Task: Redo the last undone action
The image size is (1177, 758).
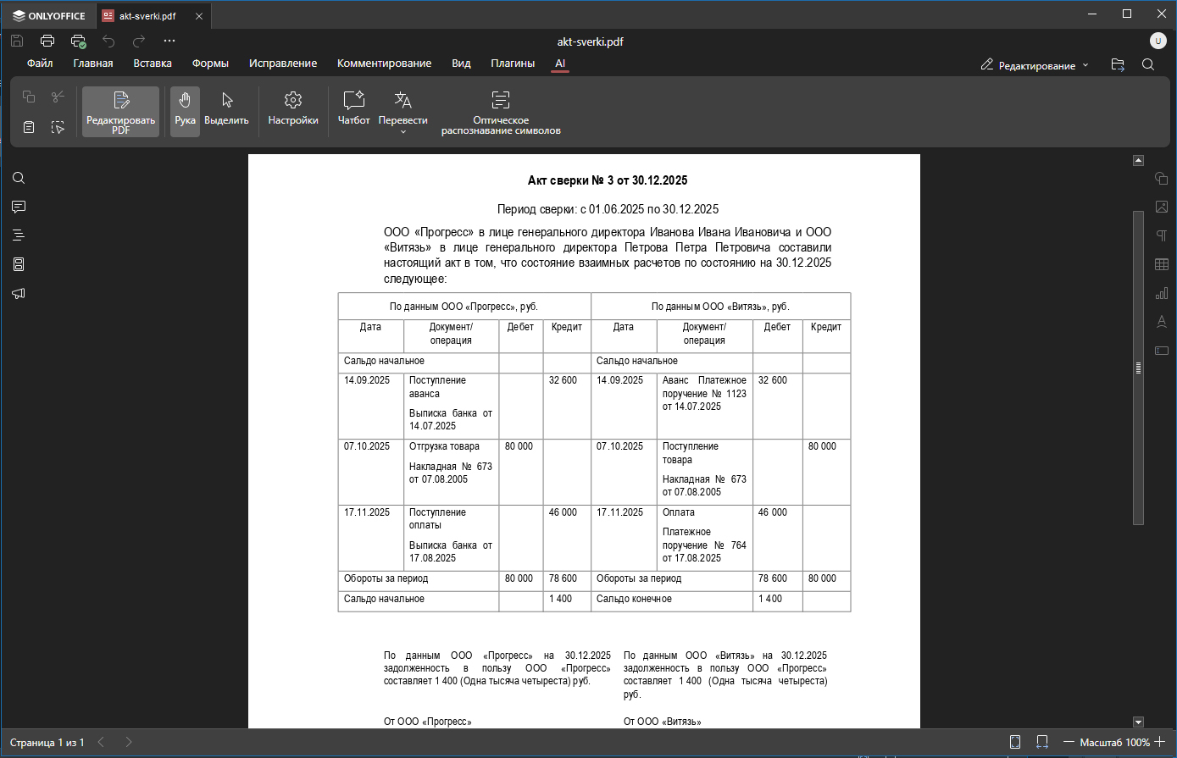Action: coord(139,41)
